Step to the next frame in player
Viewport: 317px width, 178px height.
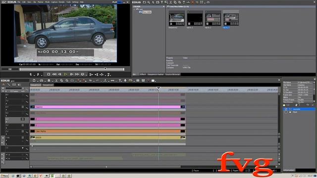click(x=71, y=75)
